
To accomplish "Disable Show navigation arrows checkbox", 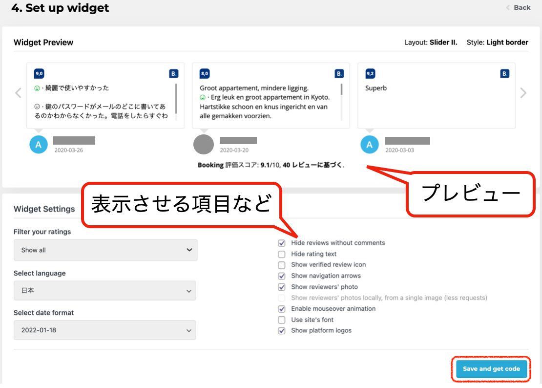I will (x=282, y=276).
